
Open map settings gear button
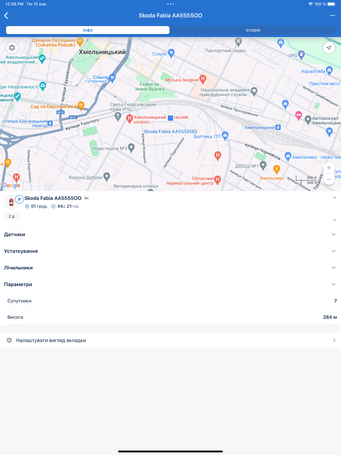click(x=12, y=48)
